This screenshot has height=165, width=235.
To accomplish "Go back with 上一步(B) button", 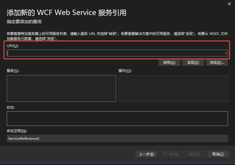I will pyautogui.click(x=146, y=154).
